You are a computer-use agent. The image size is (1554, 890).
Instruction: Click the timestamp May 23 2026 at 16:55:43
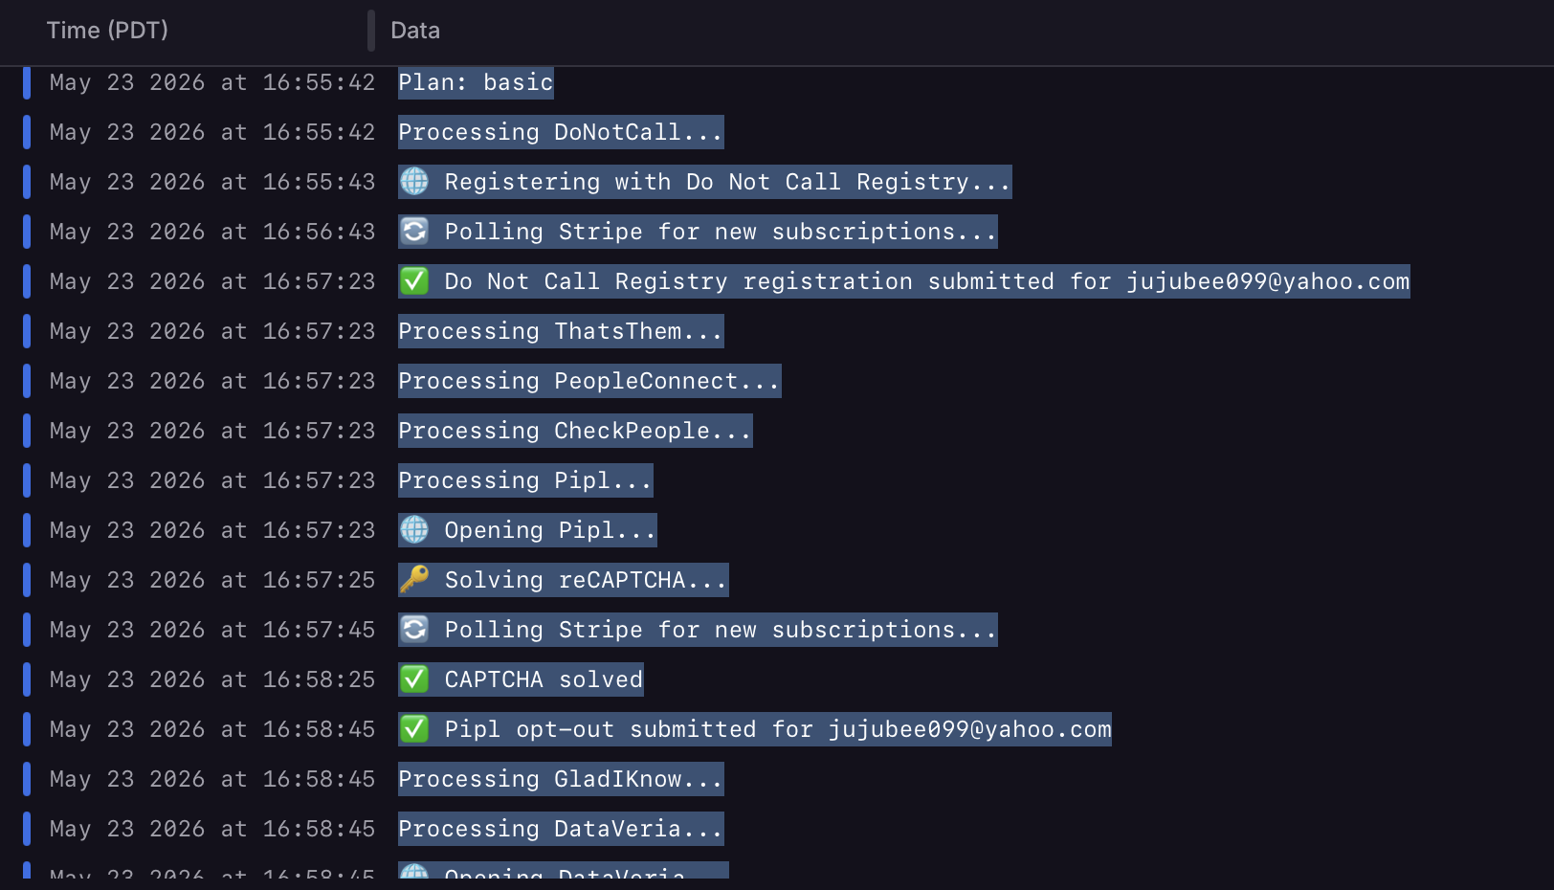[x=212, y=182]
